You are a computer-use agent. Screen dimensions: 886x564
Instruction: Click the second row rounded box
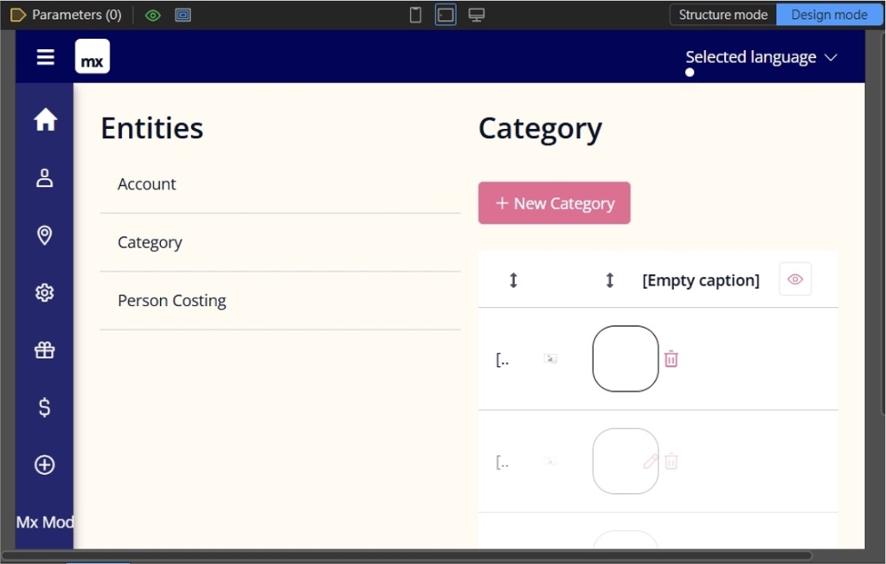tap(626, 461)
